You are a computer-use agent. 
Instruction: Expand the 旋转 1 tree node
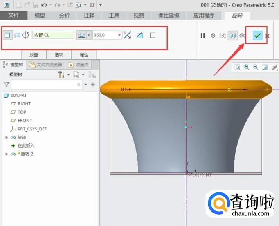pyautogui.click(x=7, y=137)
